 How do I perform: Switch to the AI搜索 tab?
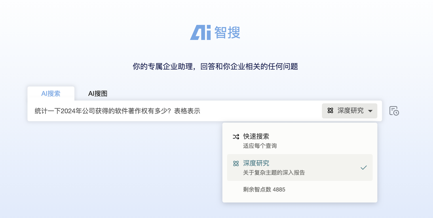tap(51, 94)
